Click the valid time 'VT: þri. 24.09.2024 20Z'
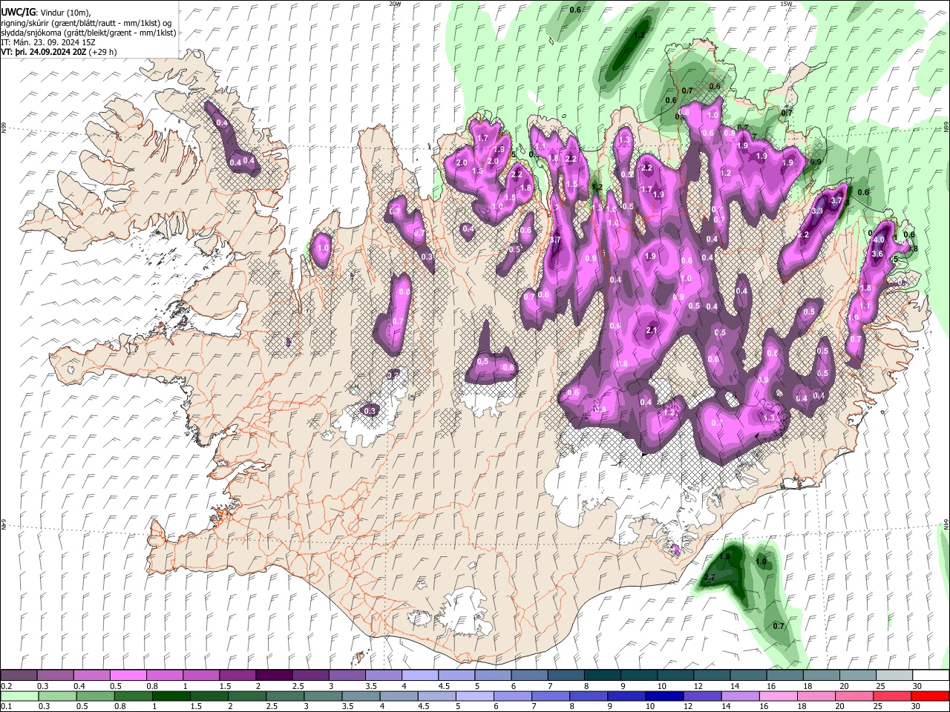Screen dimensions: 950x712 coord(43,52)
